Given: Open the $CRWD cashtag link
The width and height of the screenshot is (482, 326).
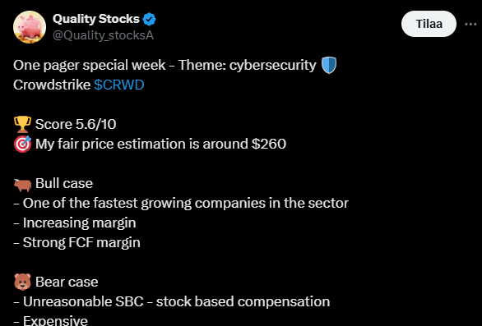Looking at the screenshot, I should click(119, 85).
